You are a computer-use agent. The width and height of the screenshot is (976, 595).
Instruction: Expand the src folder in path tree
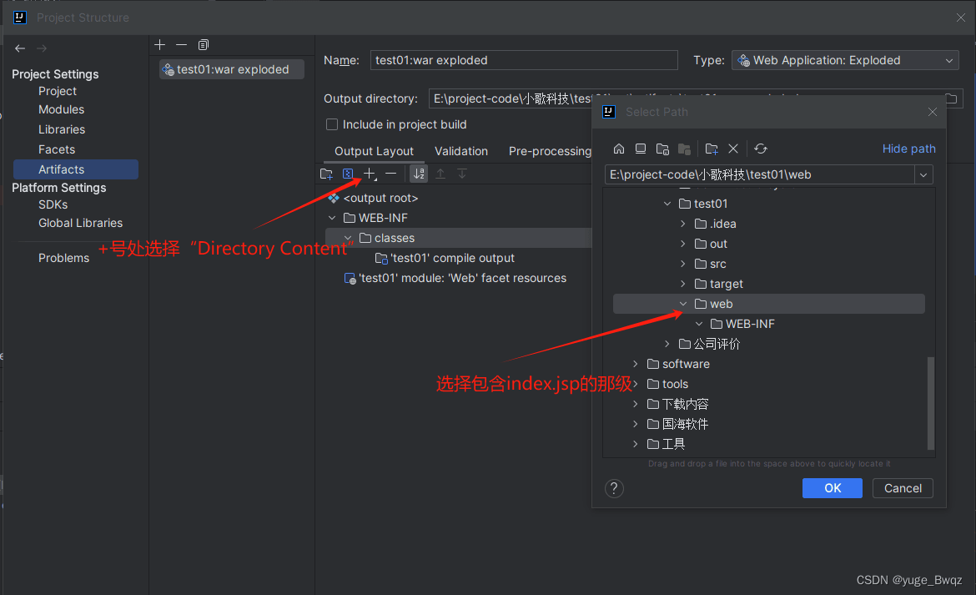[683, 264]
